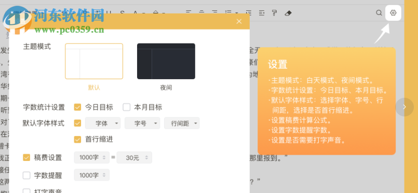Toggle the 默认字体样式 checkbox
Viewport: 418px width, 193px height.
pos(77,123)
